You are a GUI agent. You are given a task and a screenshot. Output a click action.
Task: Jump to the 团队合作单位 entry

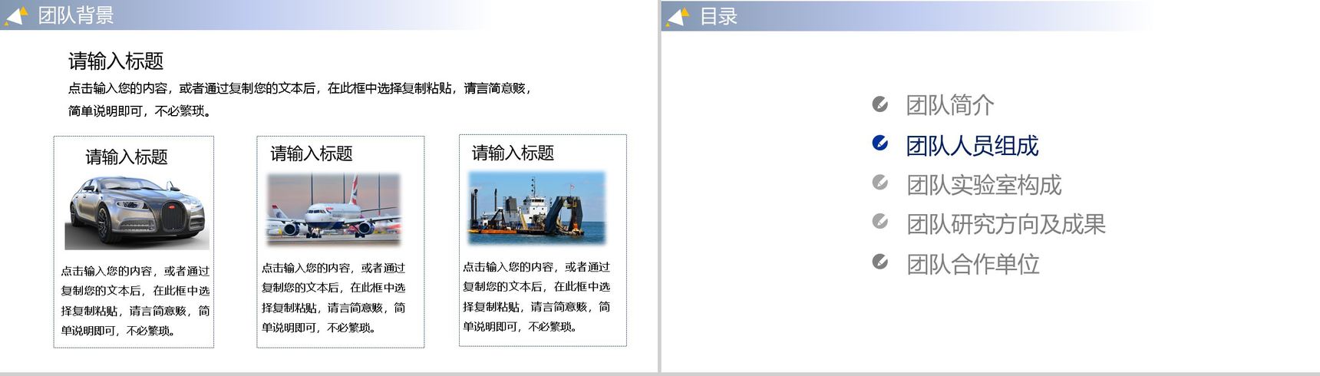(972, 265)
